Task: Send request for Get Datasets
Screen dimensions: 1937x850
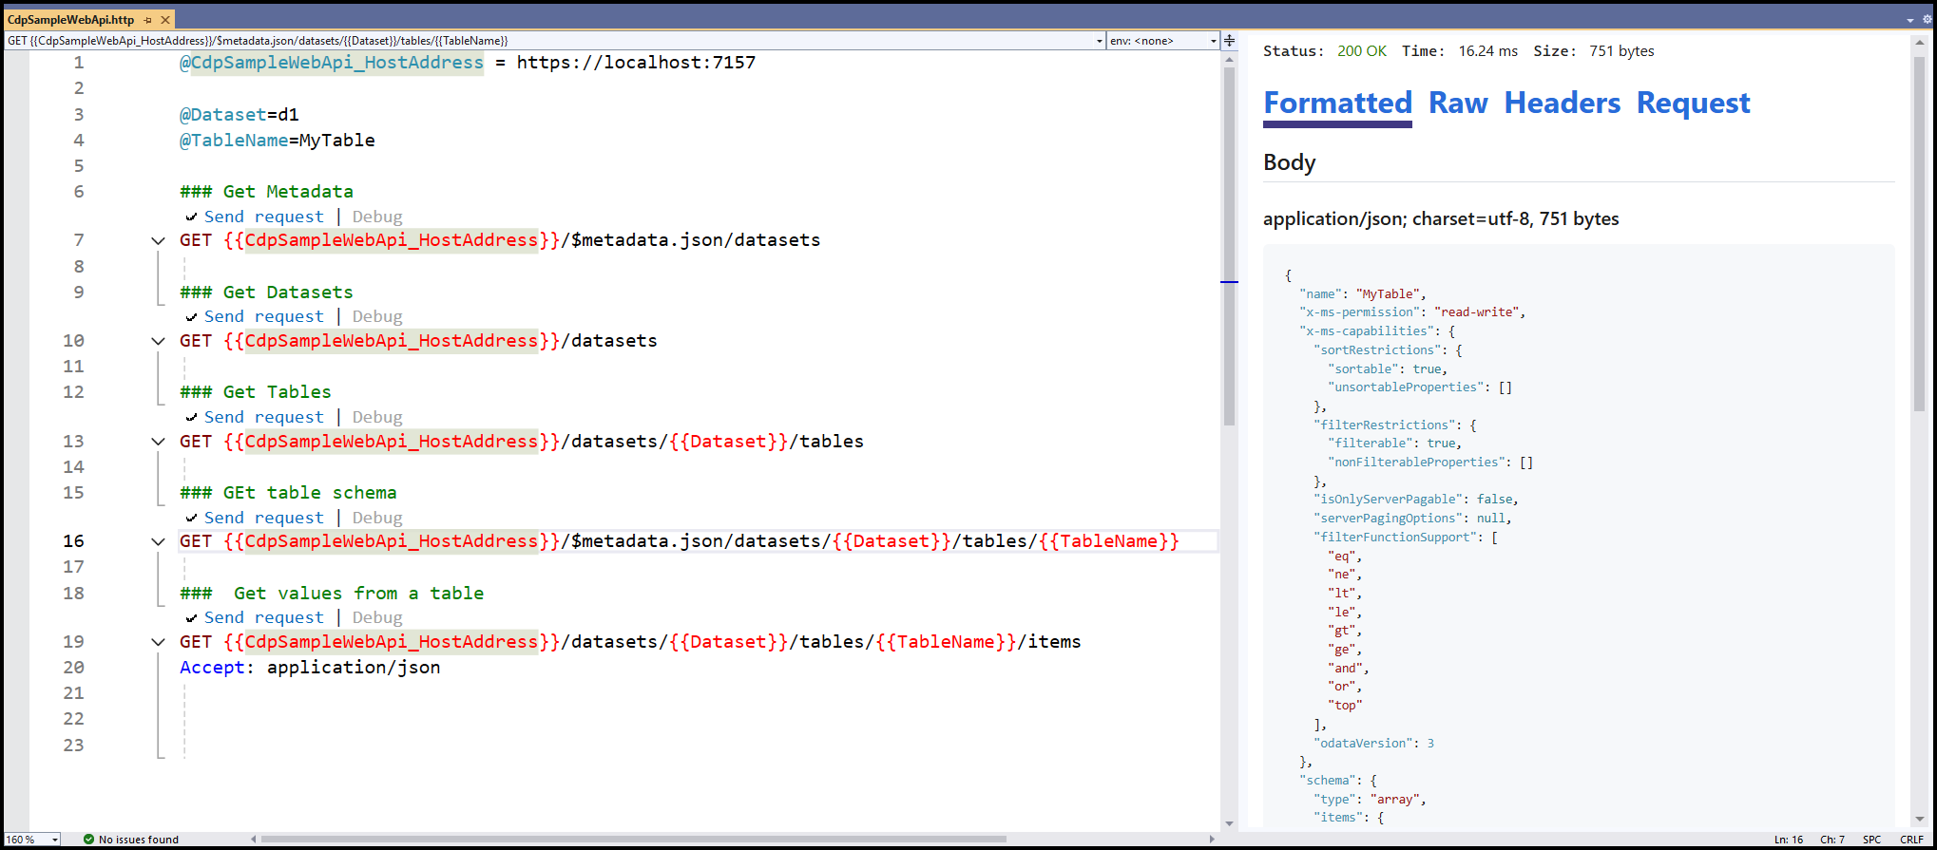Action: [x=264, y=316]
